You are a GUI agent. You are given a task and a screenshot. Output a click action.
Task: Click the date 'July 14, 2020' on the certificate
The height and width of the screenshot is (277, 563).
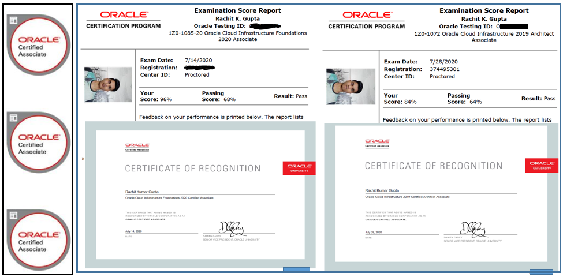(x=133, y=232)
